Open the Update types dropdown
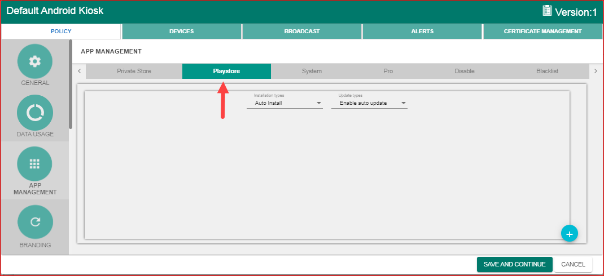 click(369, 103)
